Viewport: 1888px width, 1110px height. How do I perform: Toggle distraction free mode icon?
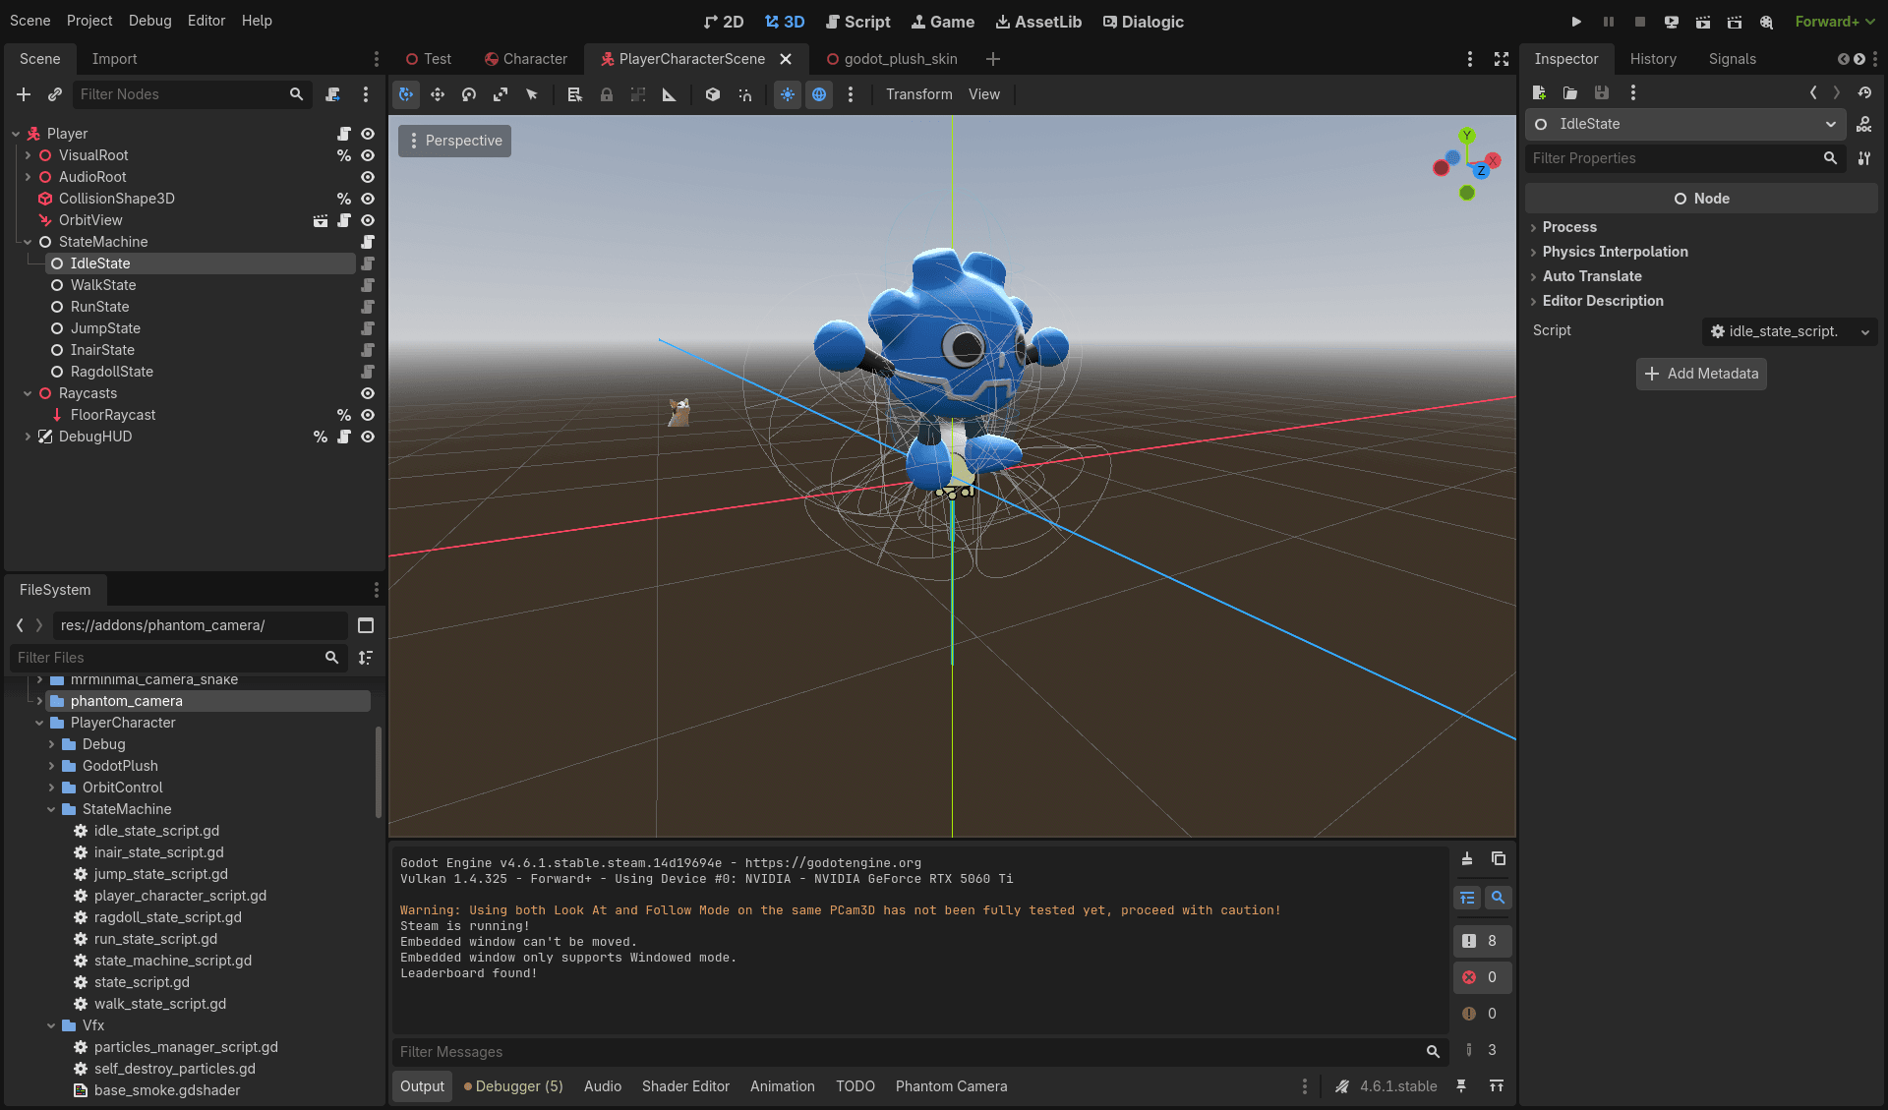[1502, 59]
